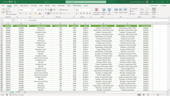Apply the yellow fill color
170x96 pixels.
point(35,13)
